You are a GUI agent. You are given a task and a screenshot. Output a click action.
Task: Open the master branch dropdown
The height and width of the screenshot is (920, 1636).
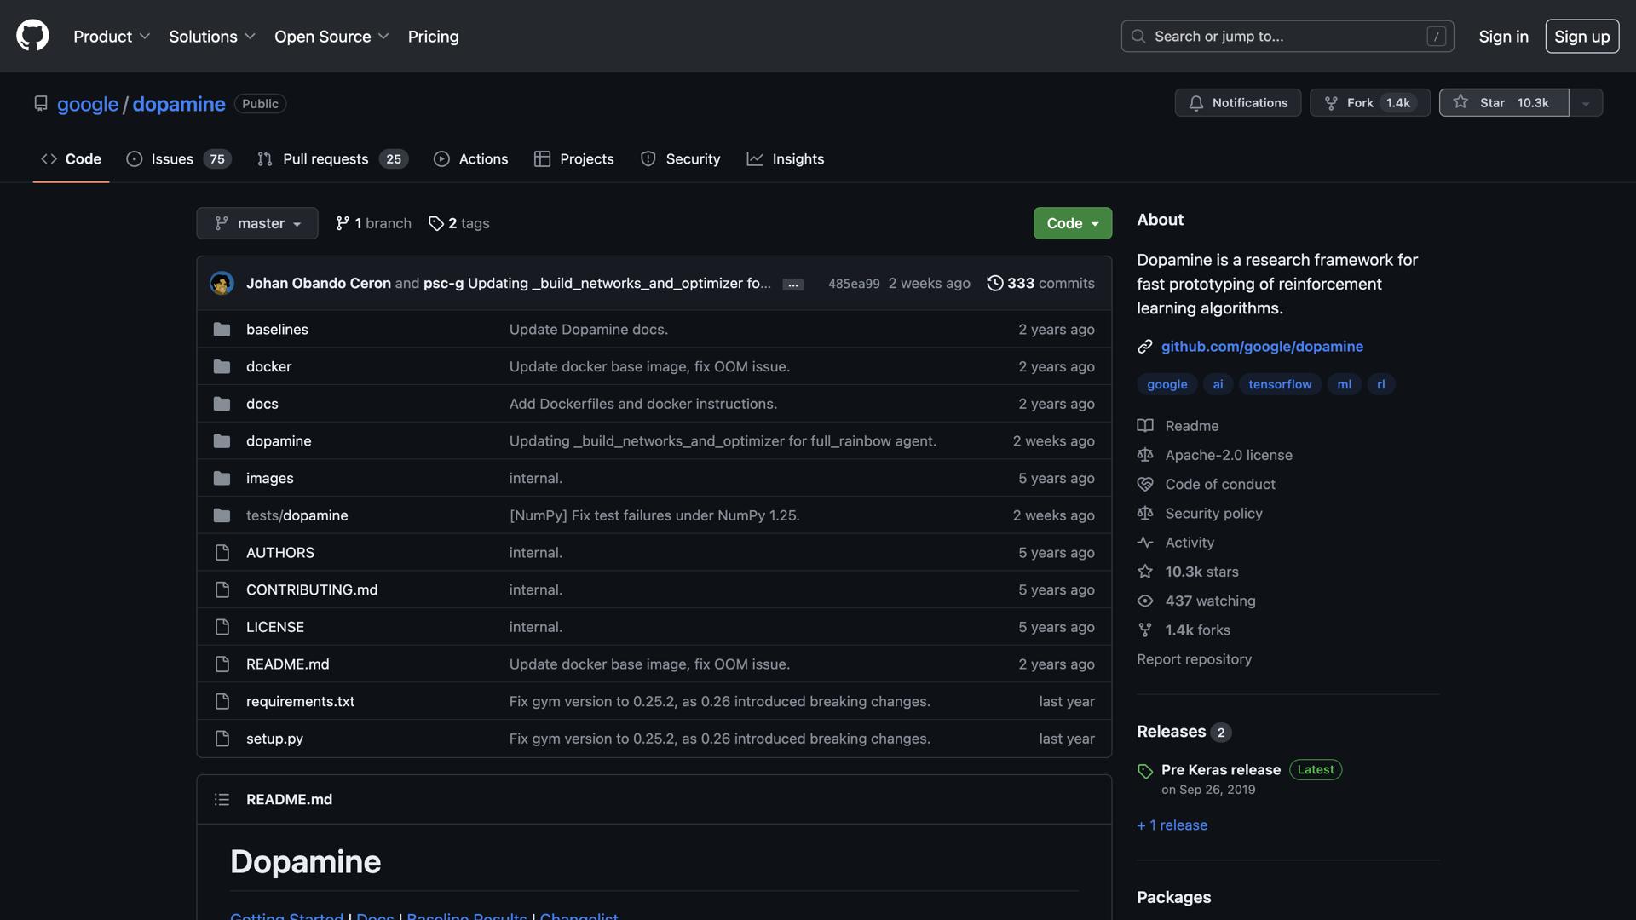click(x=256, y=223)
